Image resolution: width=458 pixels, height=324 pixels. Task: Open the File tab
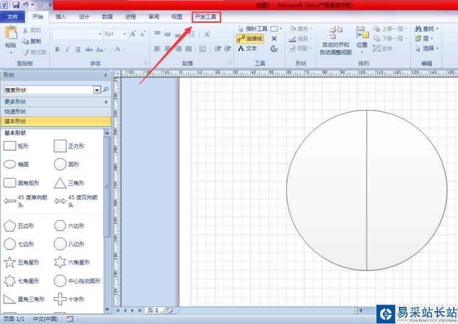(13, 16)
